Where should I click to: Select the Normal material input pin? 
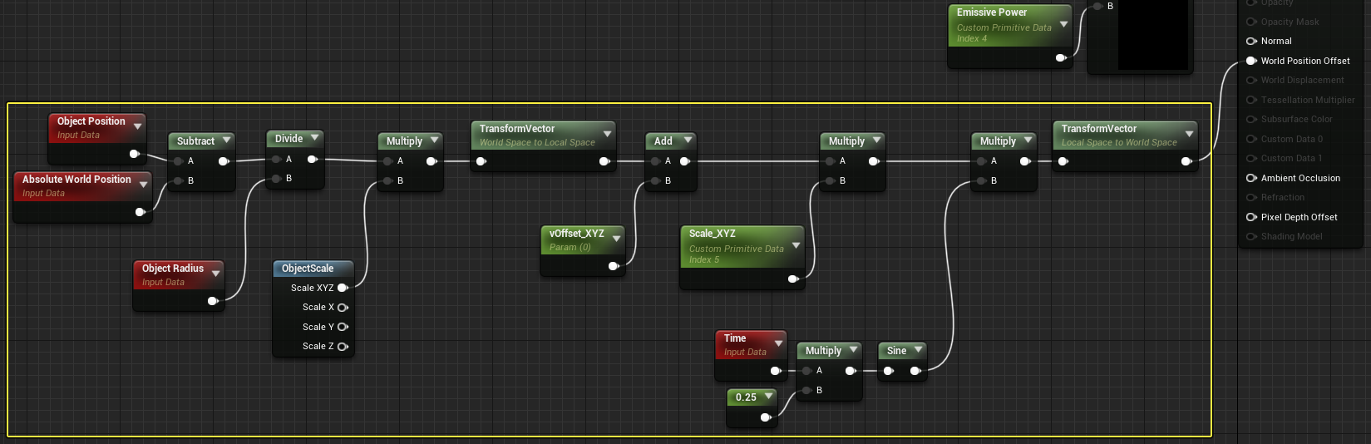(x=1250, y=41)
